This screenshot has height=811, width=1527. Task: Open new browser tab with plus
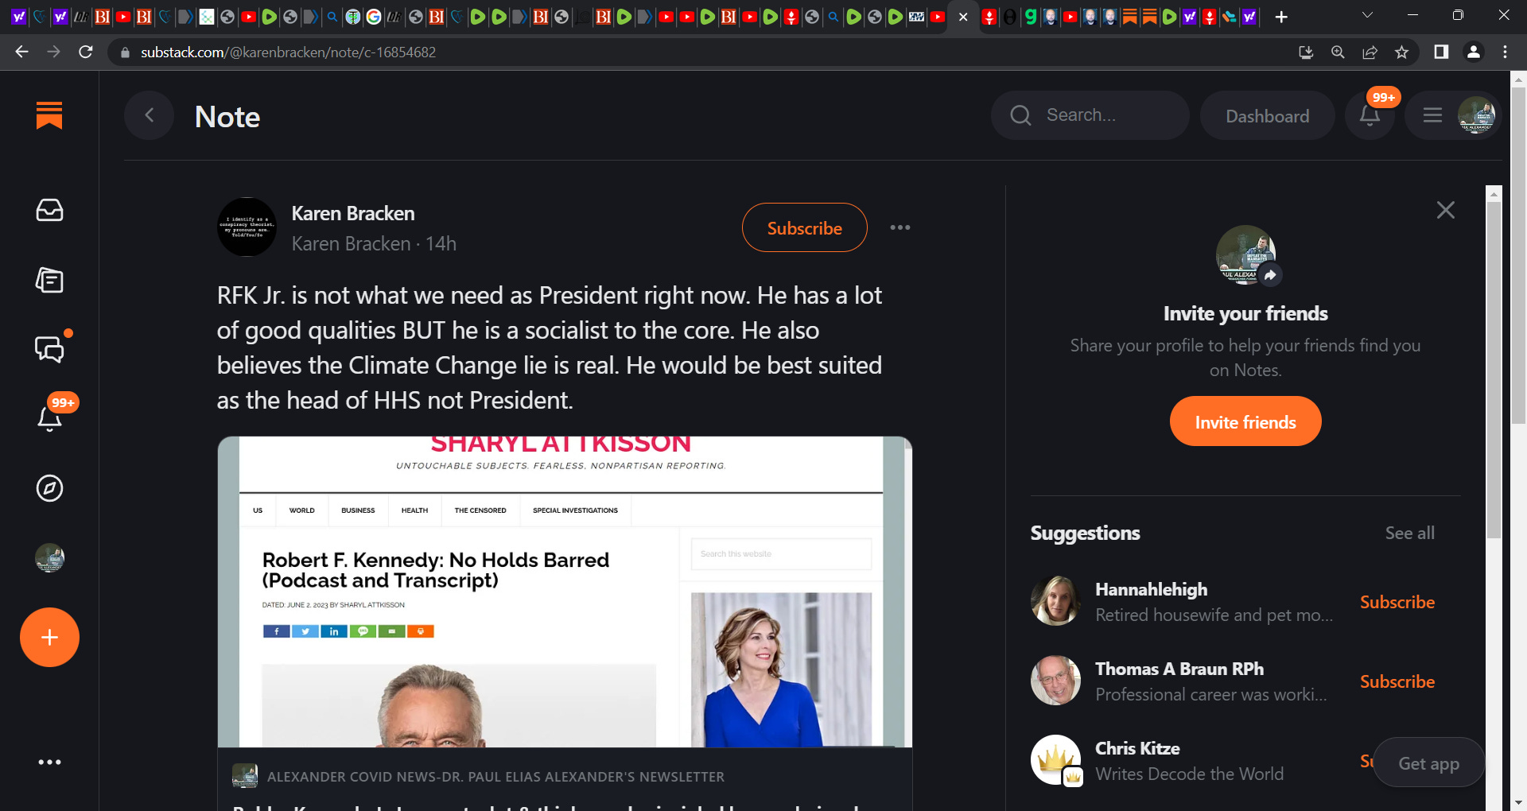[1280, 17]
